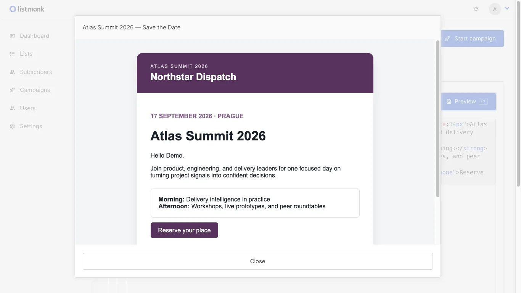
Task: Click the Preview button behind dialog
Action: (468, 101)
